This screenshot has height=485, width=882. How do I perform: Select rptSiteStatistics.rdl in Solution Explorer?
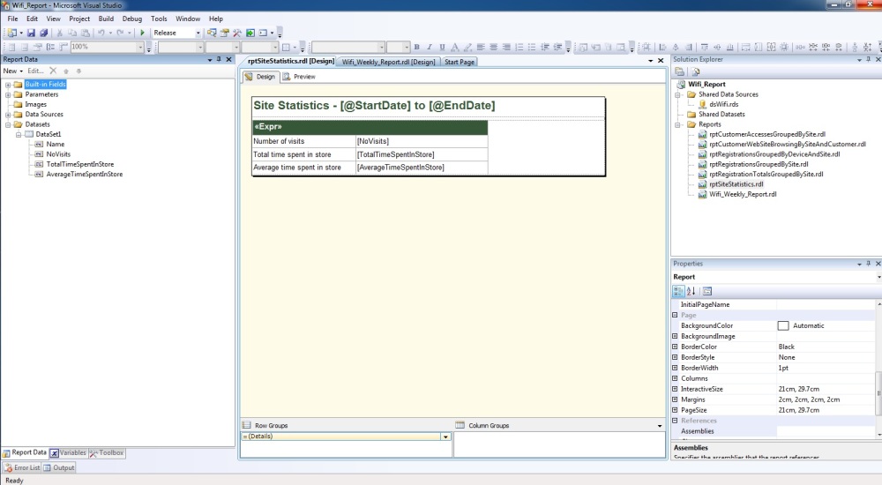(736, 184)
